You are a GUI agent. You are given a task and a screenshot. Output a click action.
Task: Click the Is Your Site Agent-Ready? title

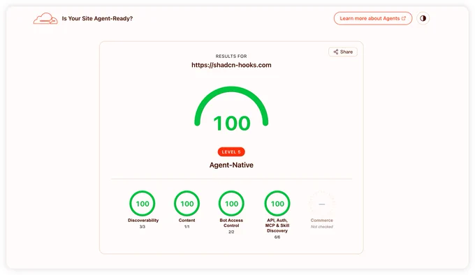97,18
